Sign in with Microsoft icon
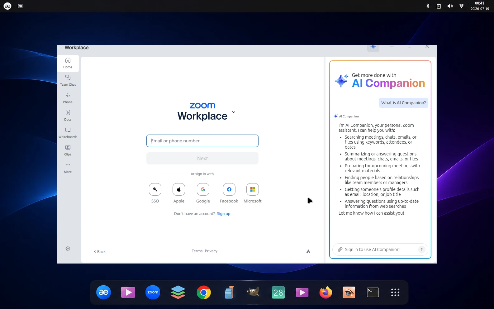 tap(253, 189)
